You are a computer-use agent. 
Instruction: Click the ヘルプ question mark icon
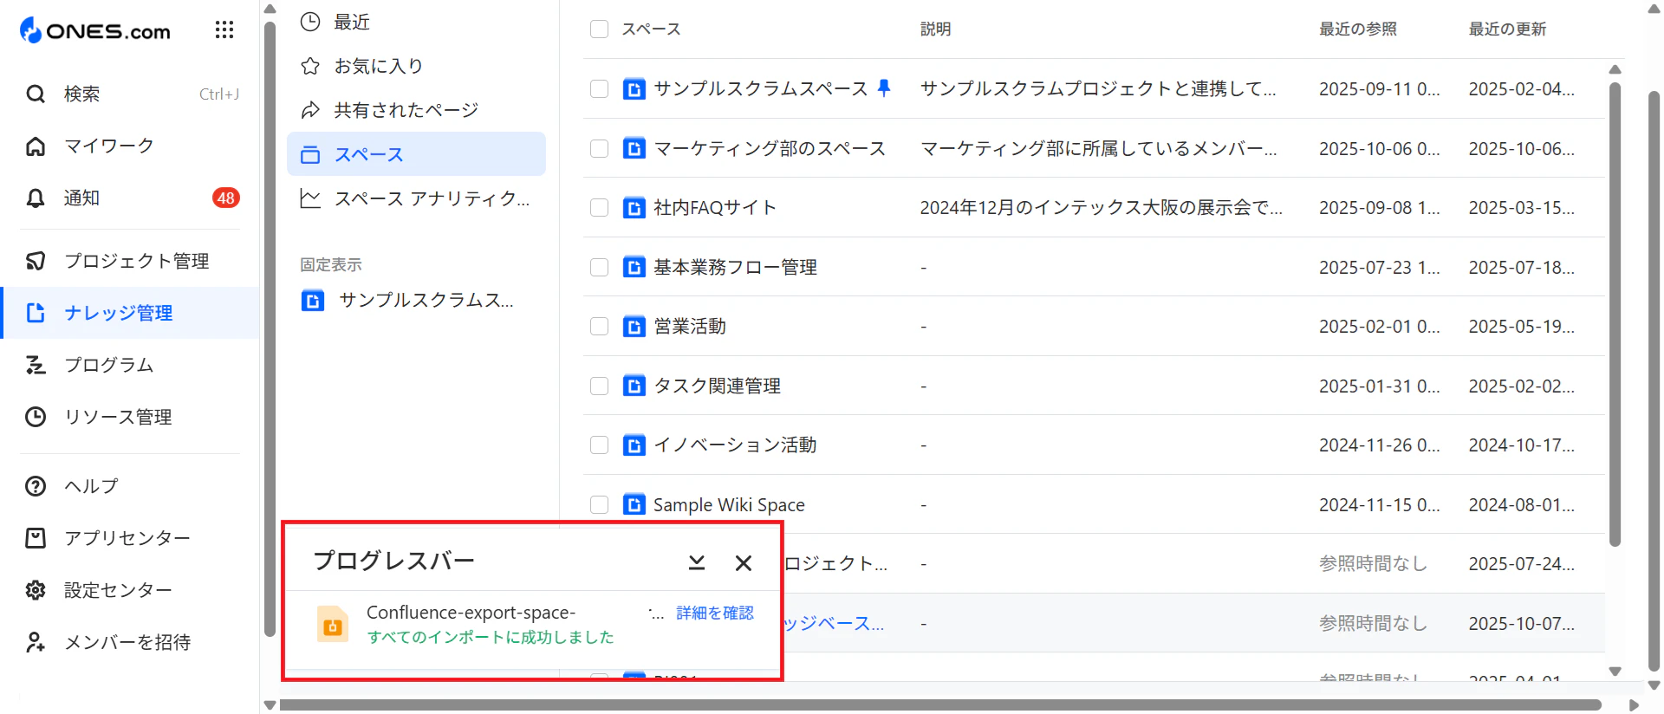[x=36, y=486]
